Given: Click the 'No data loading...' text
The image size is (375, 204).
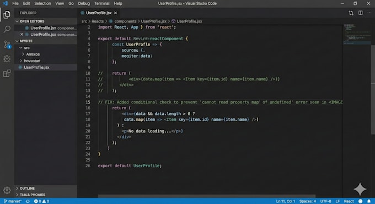Looking at the screenshot, I should [x=149, y=131].
